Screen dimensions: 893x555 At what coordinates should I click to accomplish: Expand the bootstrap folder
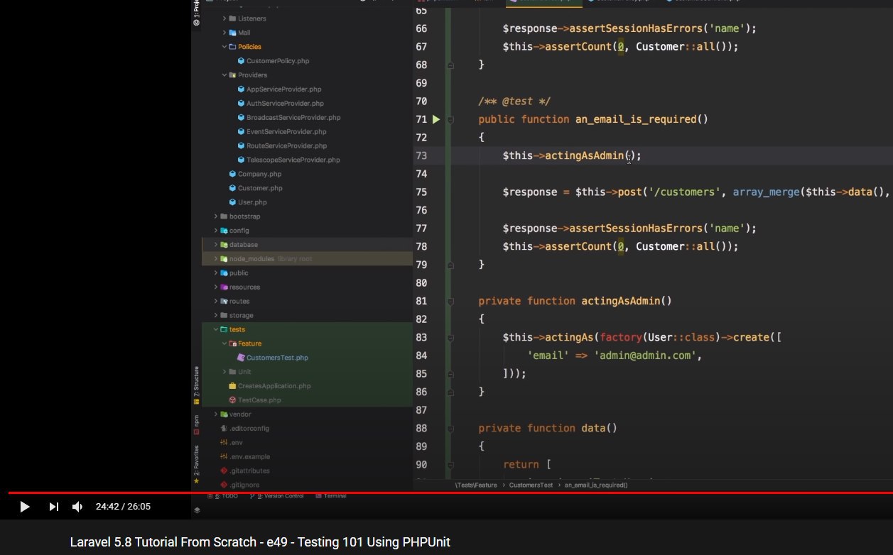(x=216, y=216)
